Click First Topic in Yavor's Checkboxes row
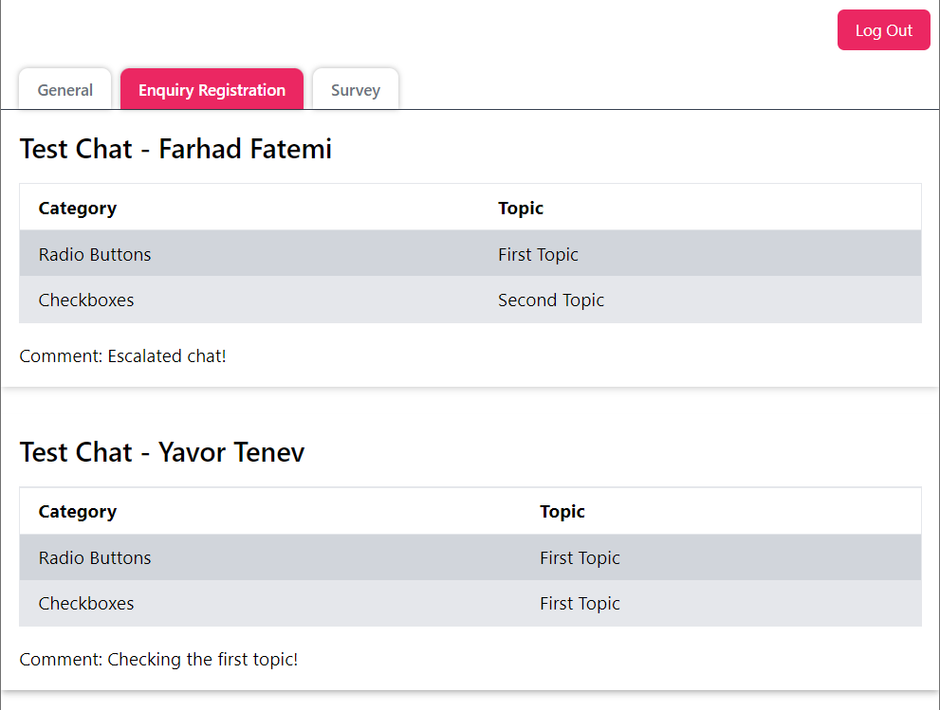The image size is (940, 710). click(x=580, y=603)
